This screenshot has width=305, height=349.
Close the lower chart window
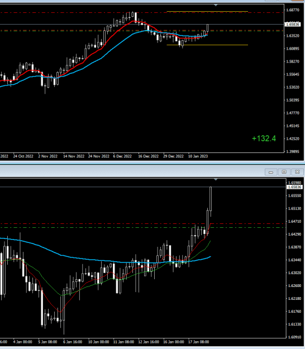click(x=297, y=172)
